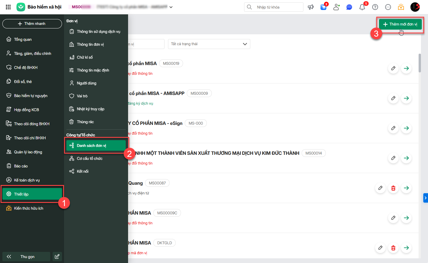Open Kiến thức hữu ích

coord(32,208)
